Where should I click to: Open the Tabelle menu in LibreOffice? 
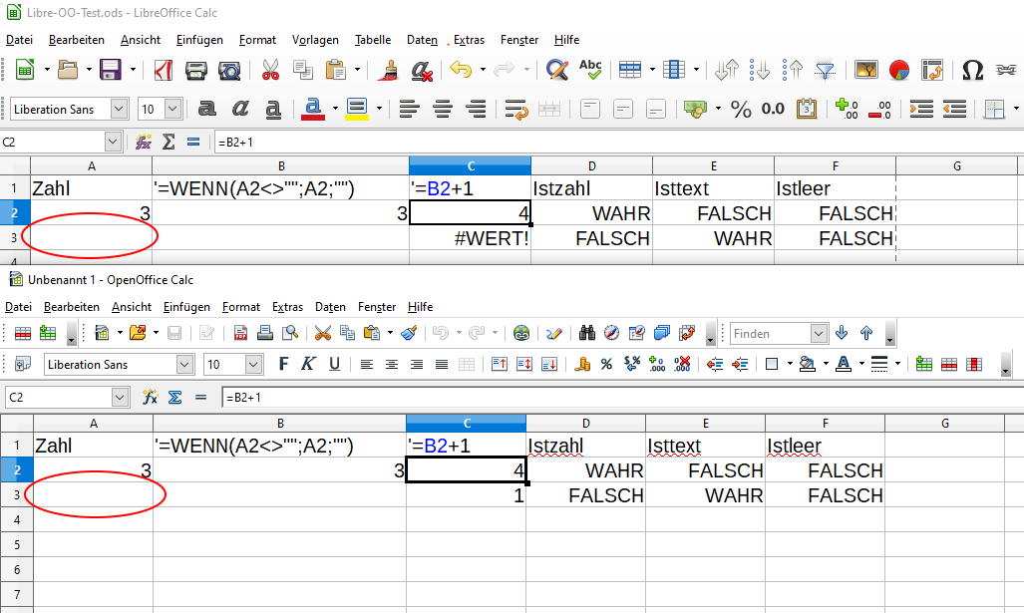click(373, 40)
